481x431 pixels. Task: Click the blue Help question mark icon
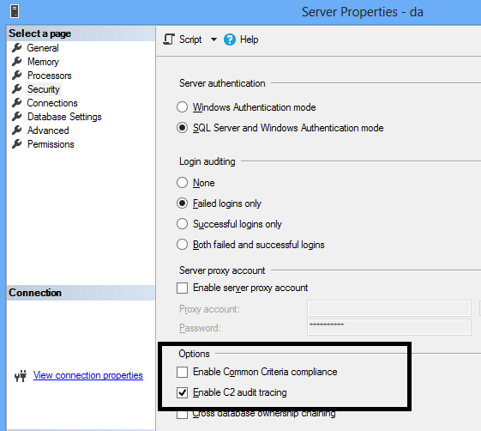tap(230, 39)
